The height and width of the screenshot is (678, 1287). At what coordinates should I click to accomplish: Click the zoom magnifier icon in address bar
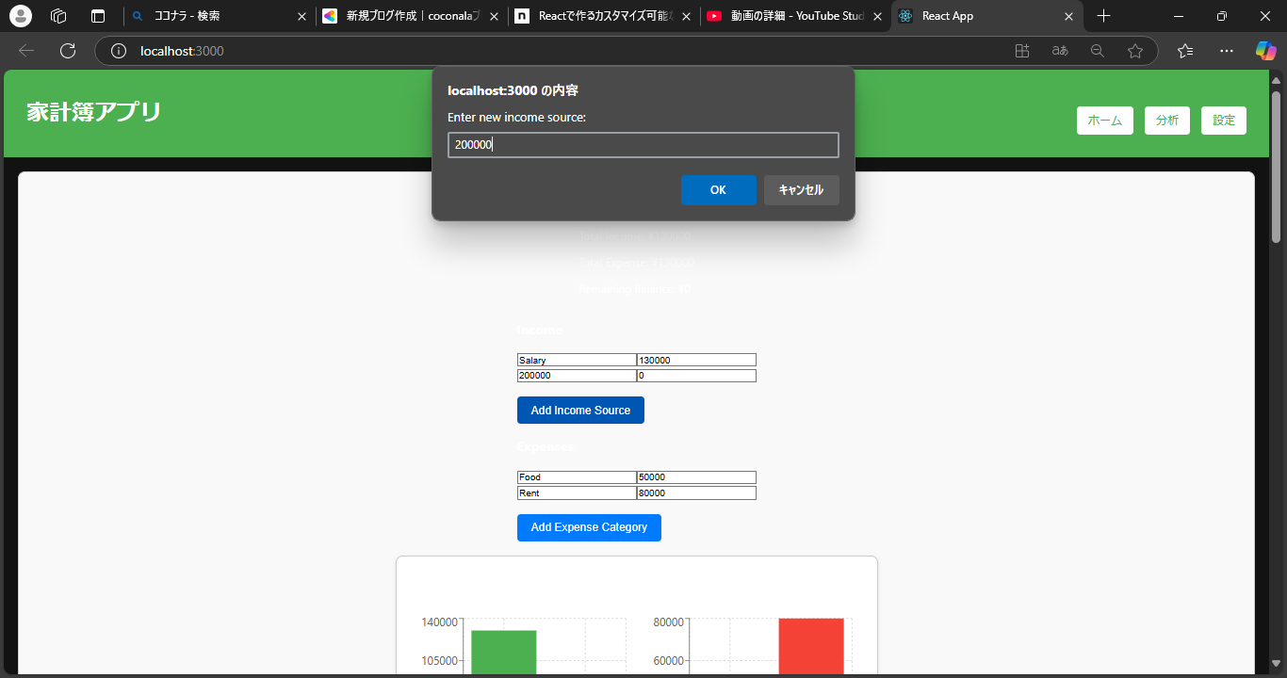(x=1098, y=51)
